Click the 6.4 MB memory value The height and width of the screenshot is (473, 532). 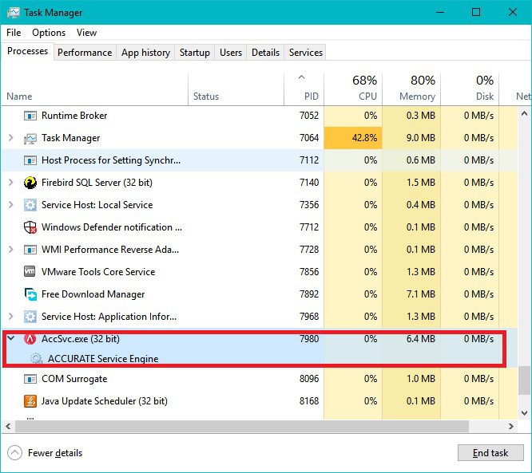(x=421, y=339)
